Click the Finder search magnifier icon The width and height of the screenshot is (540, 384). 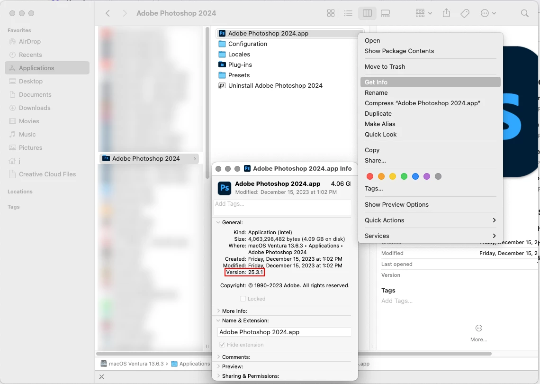[524, 13]
